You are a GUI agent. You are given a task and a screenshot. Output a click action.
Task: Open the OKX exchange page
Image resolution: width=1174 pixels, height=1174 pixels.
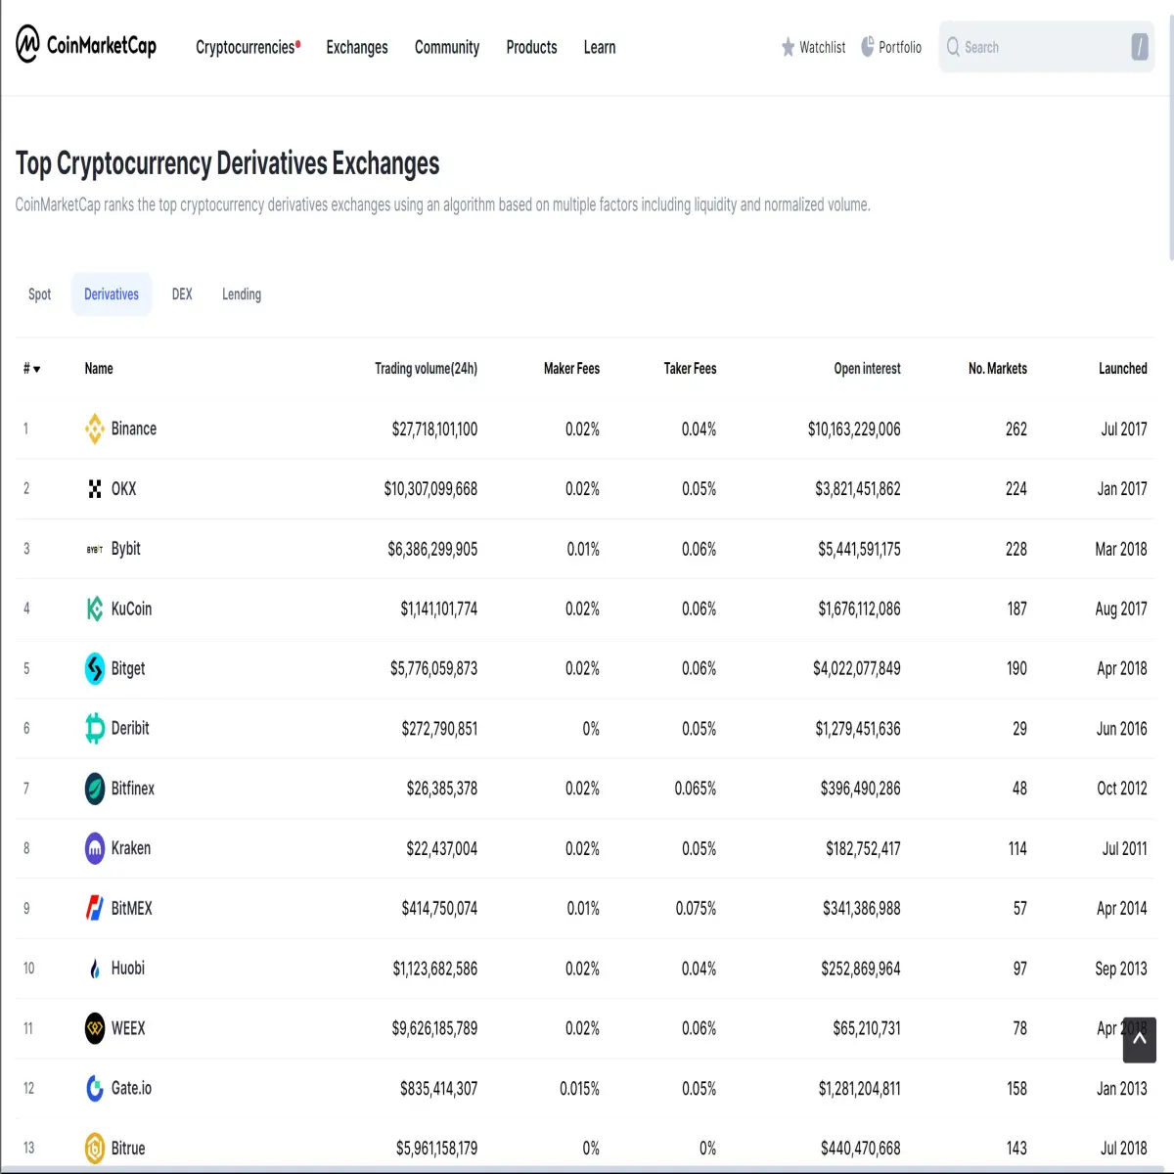click(124, 489)
